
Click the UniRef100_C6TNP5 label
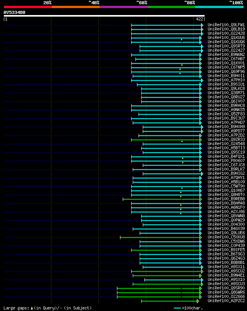(226, 68)
